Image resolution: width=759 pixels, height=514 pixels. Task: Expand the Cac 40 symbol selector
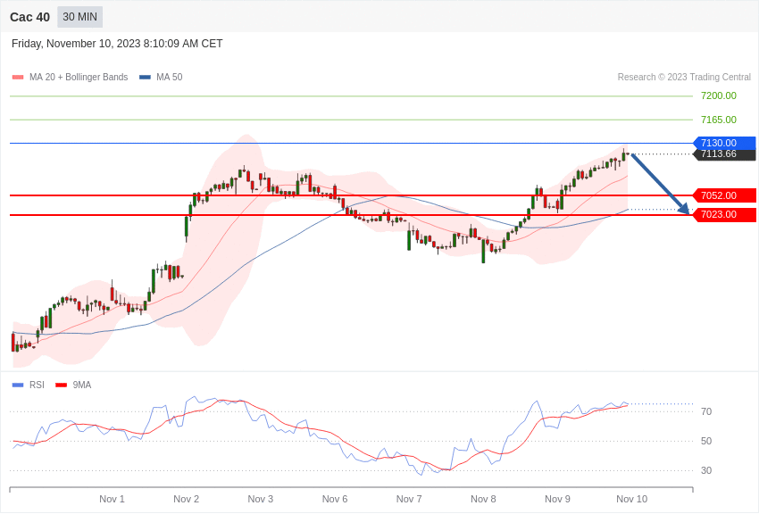(29, 17)
